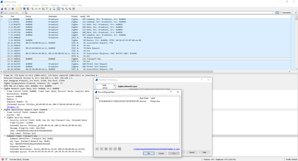This screenshot has width=298, height=161.
Task: Select the Philips Hue key row
Action: tap(137, 101)
